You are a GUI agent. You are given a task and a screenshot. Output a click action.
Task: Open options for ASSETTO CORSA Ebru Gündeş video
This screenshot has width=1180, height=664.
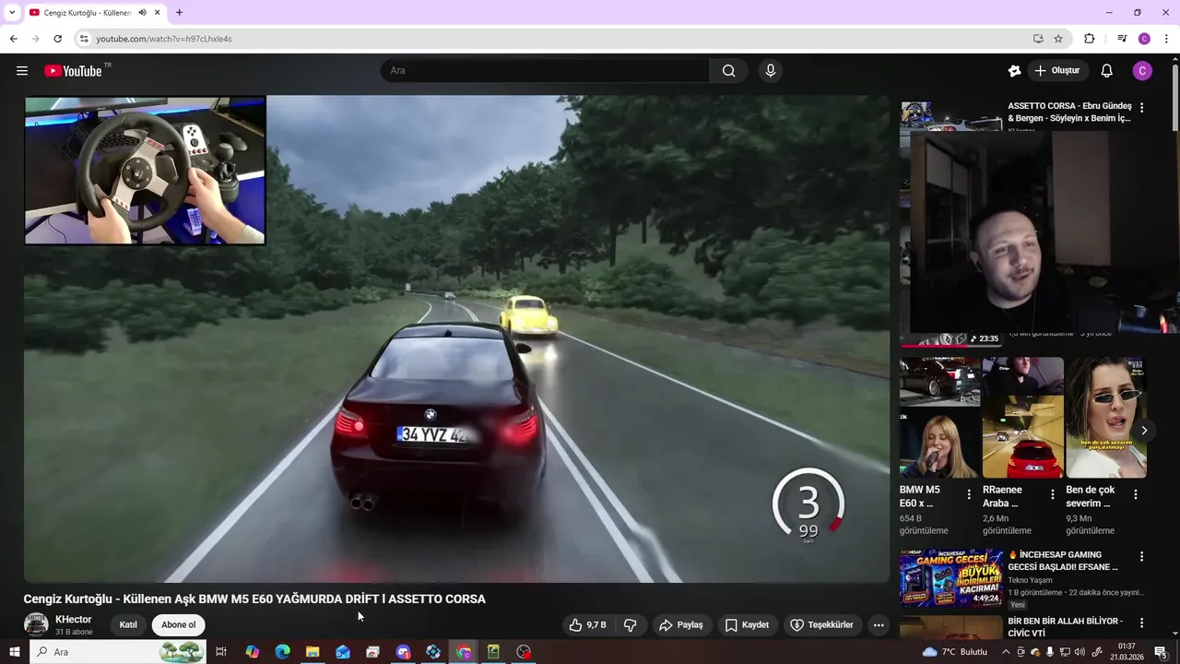(1141, 108)
